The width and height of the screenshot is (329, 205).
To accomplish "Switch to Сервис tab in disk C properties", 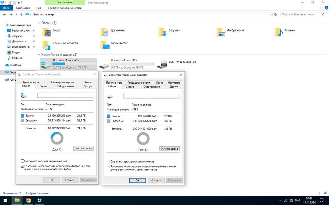I will click(44, 86).
